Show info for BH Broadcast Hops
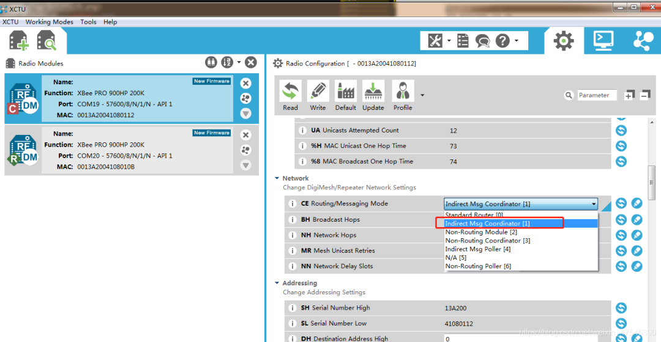661x342 pixels. 292,220
